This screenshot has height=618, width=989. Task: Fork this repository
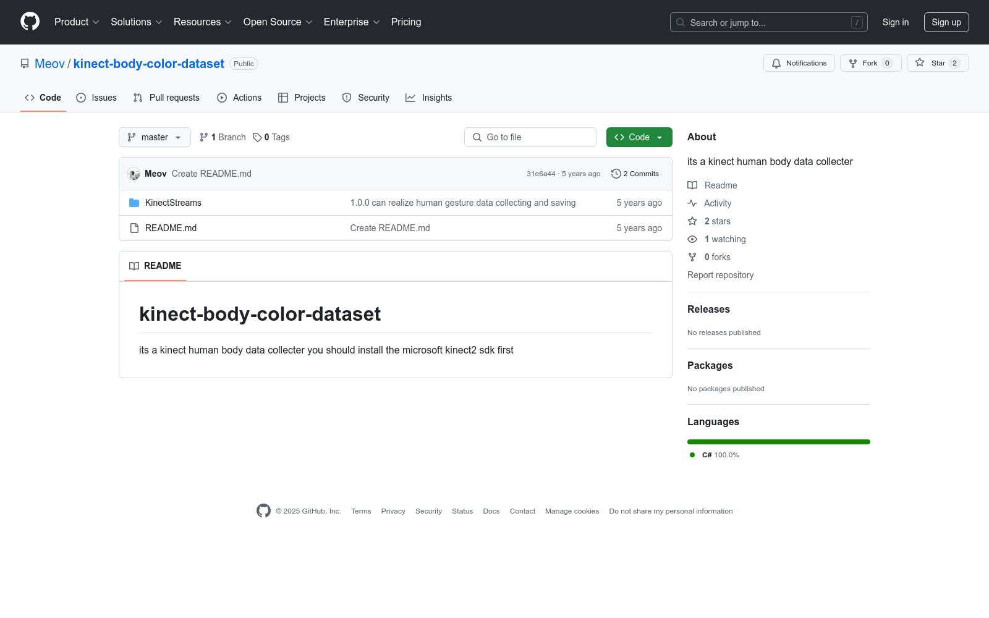coord(871,63)
